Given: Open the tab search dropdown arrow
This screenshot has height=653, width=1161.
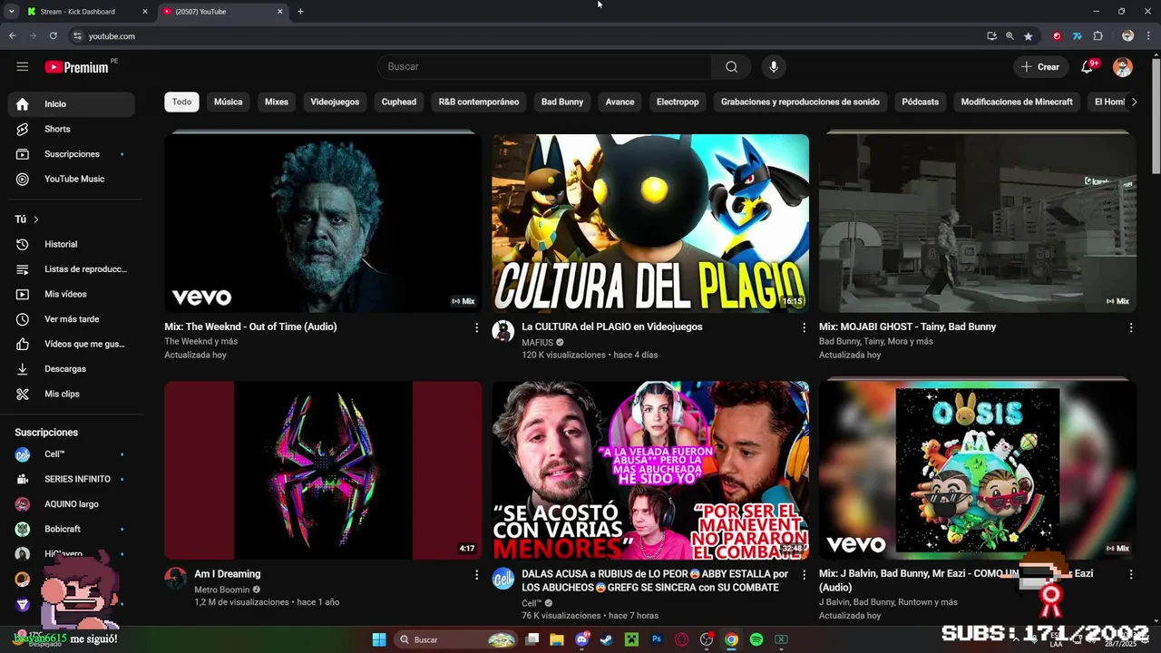Looking at the screenshot, I should [11, 12].
